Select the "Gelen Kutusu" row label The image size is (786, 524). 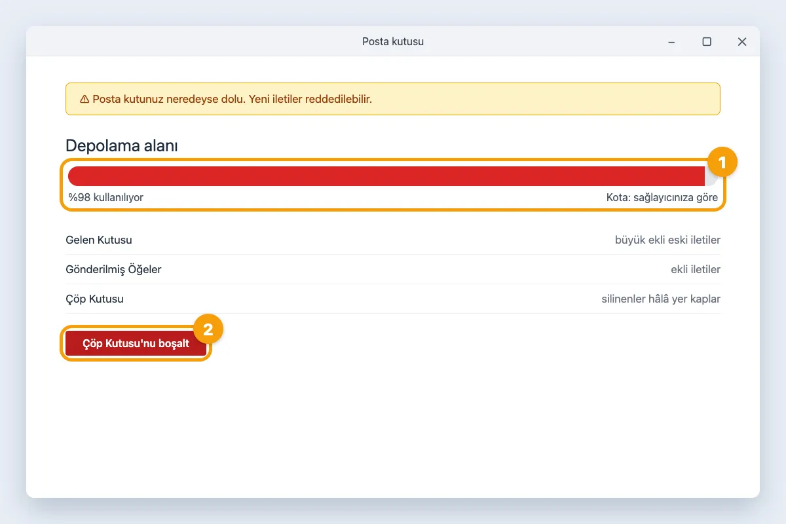99,240
